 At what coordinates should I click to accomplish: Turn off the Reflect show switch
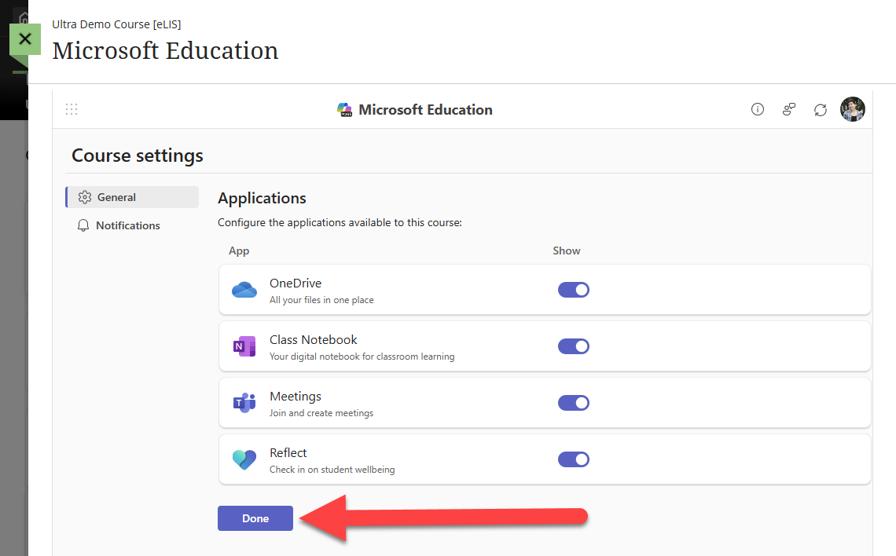coord(573,459)
